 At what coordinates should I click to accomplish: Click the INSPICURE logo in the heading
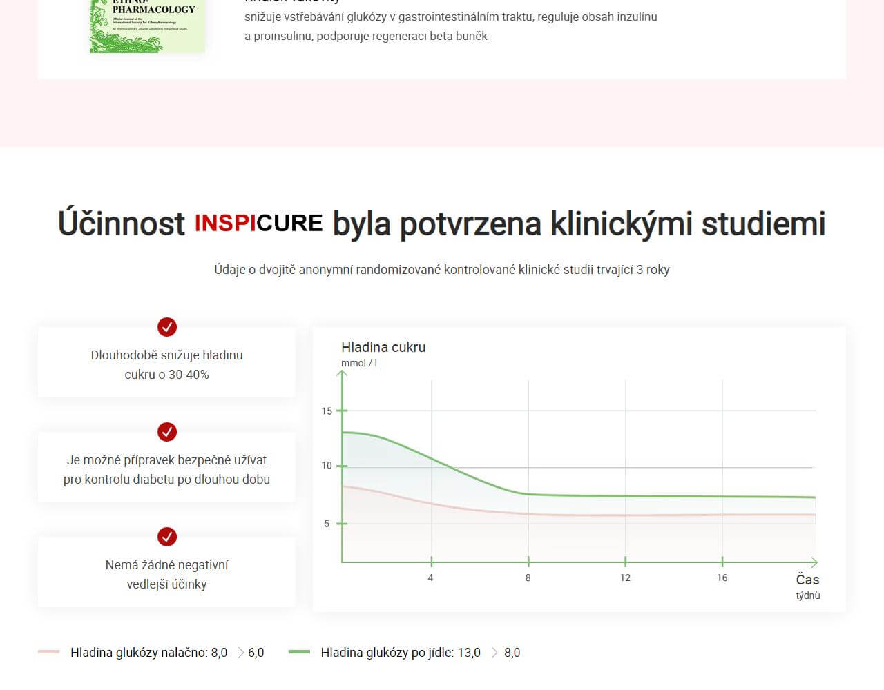click(258, 223)
